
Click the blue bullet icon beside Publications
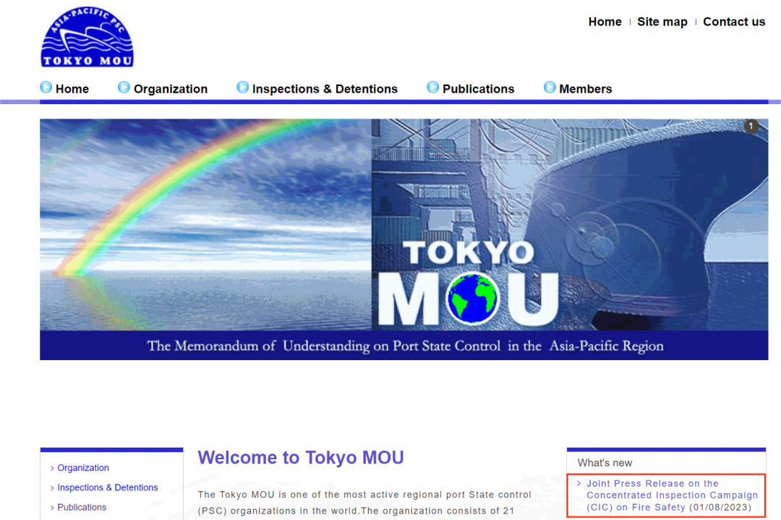[433, 88]
